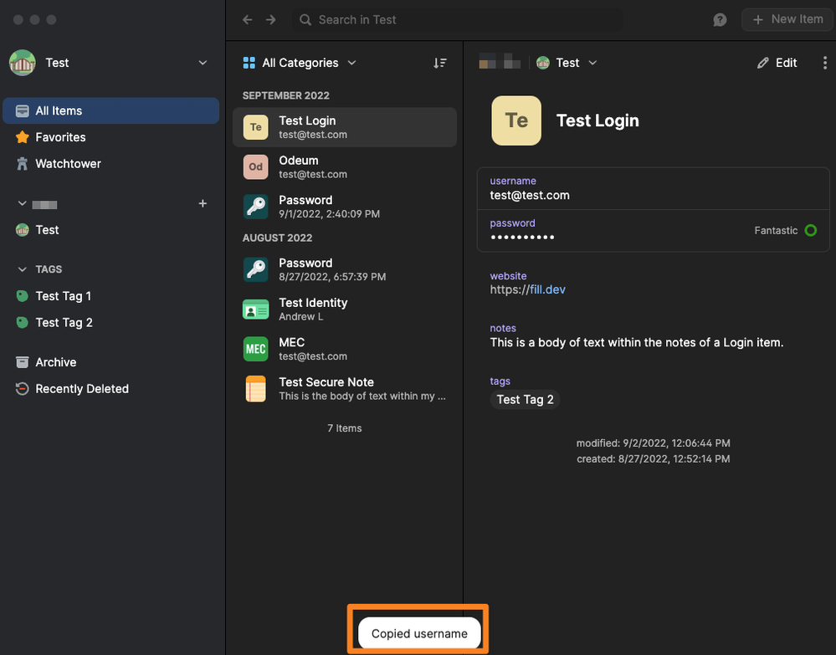Open the help question mark icon
This screenshot has width=836, height=655.
(720, 20)
